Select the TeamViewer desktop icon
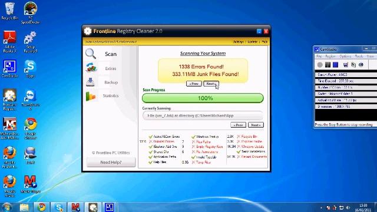Screen dimensions: 377x212 [x=30, y=100]
